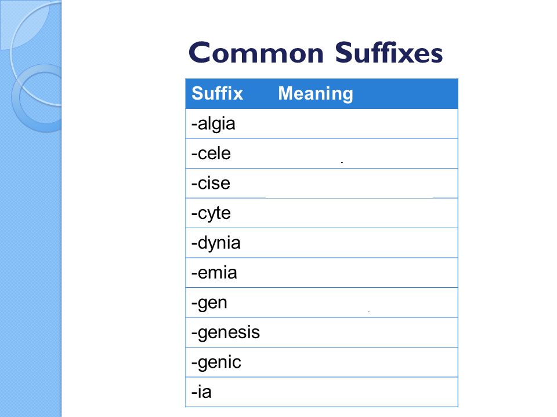This screenshot has height=417, width=557.
Task: Click the -emia suffix row
Action: point(321,273)
